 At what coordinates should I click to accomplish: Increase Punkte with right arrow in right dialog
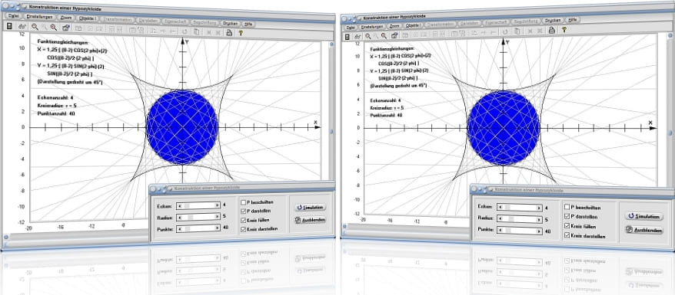pyautogui.click(x=539, y=231)
